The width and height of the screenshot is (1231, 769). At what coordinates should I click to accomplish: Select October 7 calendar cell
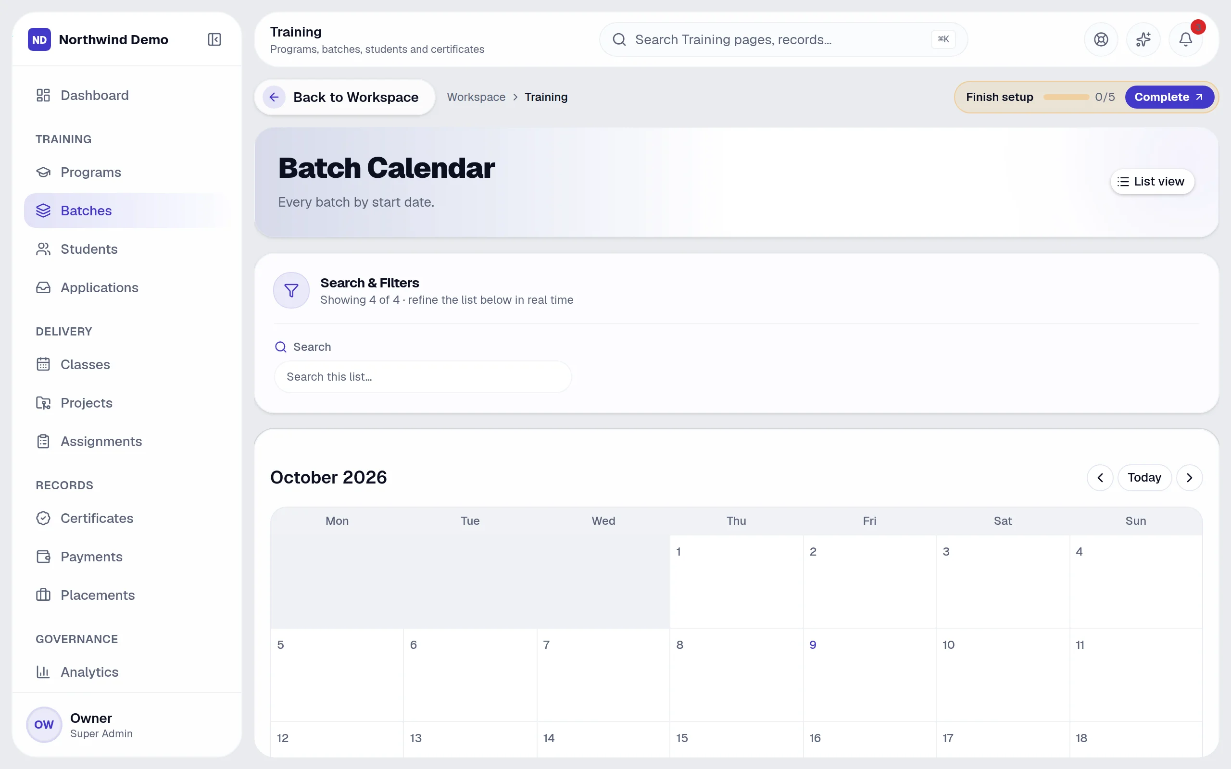pyautogui.click(x=603, y=674)
